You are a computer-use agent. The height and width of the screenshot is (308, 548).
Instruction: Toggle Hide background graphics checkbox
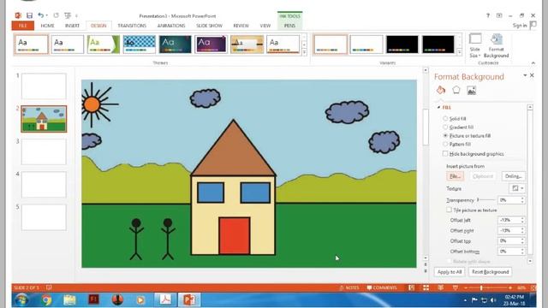[445, 153]
